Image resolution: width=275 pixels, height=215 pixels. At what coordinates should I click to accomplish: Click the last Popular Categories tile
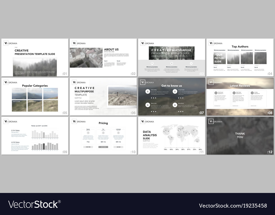(51, 106)
